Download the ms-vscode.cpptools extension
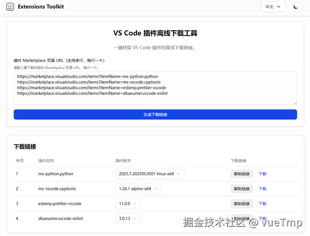 pyautogui.click(x=262, y=189)
